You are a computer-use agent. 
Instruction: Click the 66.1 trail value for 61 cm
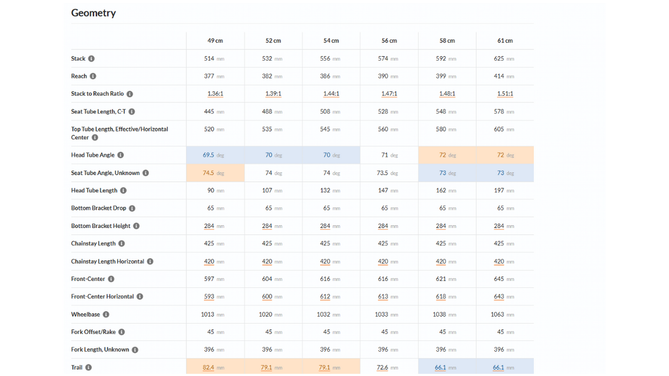coord(499,367)
